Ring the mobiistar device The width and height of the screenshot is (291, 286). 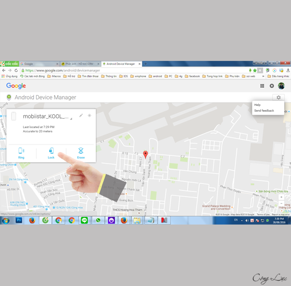tap(21, 153)
